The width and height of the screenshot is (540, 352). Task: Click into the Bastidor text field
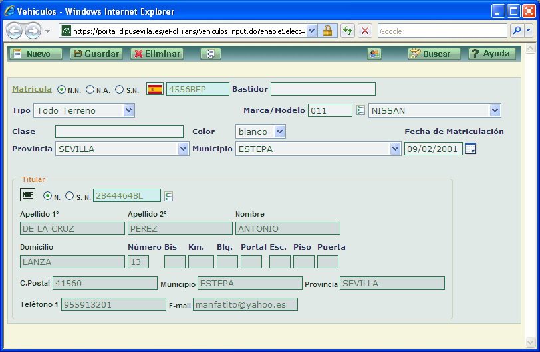pyautogui.click(x=323, y=89)
